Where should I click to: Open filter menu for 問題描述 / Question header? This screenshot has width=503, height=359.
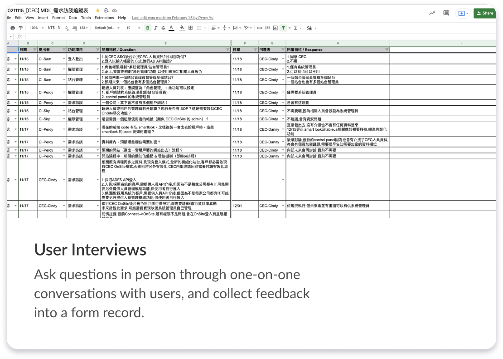pos(227,50)
